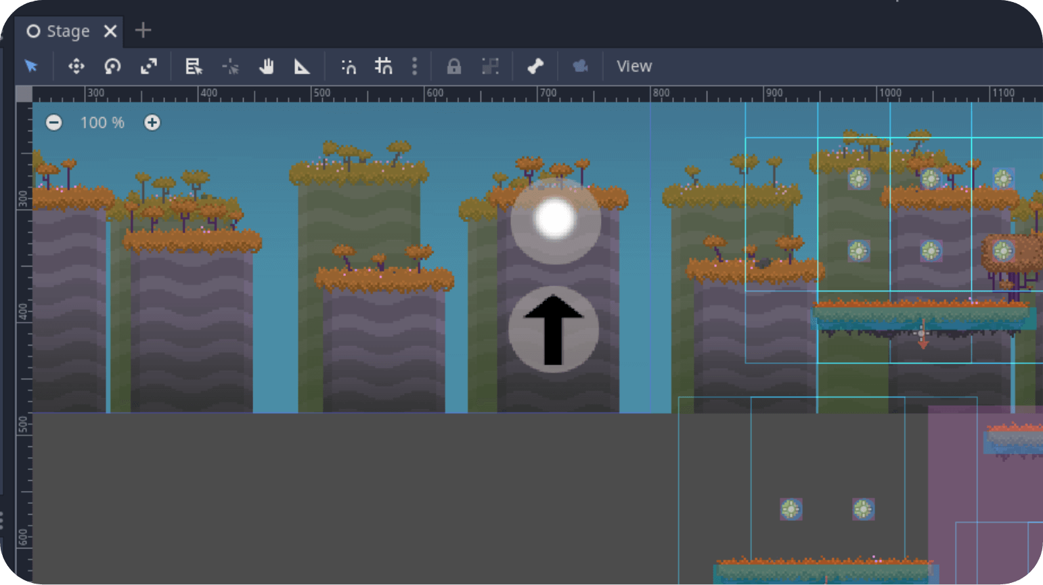Pick the Ruler Mode measuring tool
The image size is (1043, 585).
(x=302, y=66)
